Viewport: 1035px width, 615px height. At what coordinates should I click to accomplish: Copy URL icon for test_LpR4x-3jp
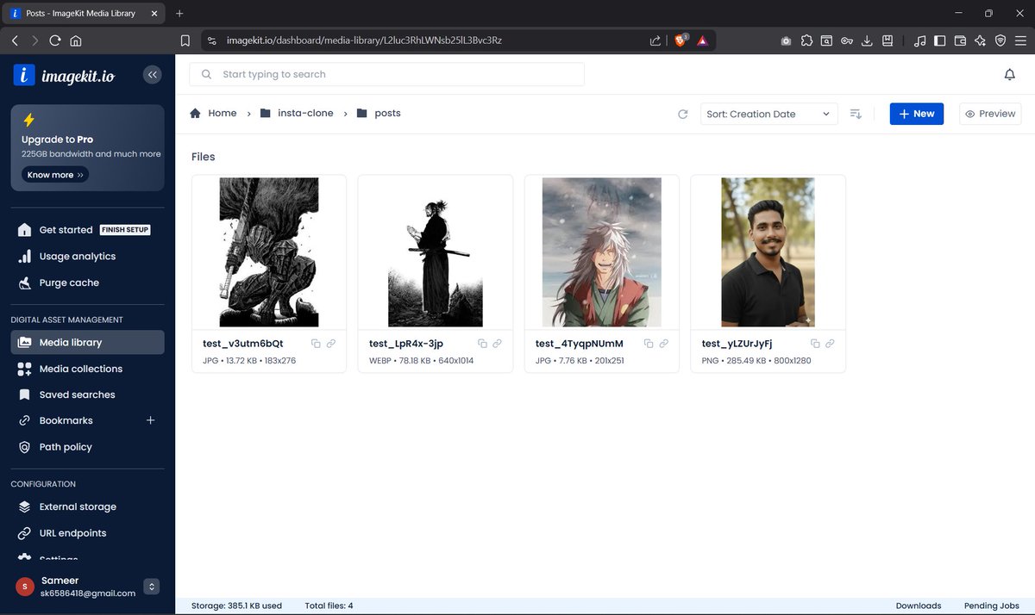click(482, 344)
